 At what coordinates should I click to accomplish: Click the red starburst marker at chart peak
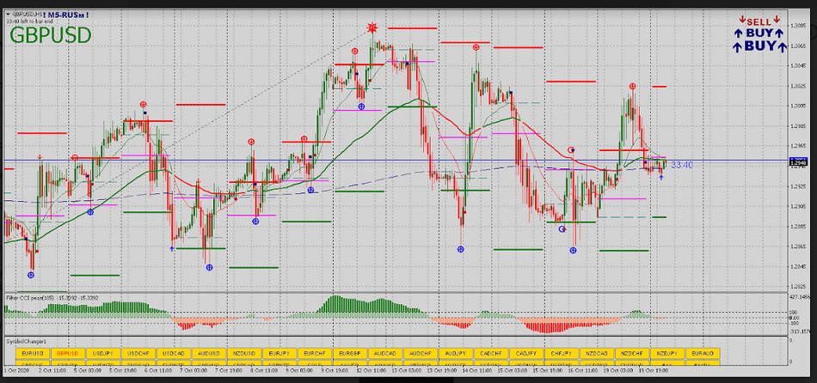[372, 28]
